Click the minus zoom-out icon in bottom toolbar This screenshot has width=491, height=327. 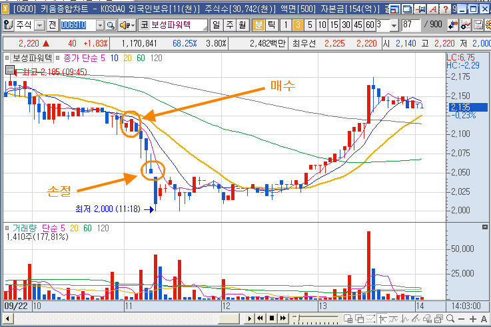[x=461, y=319]
